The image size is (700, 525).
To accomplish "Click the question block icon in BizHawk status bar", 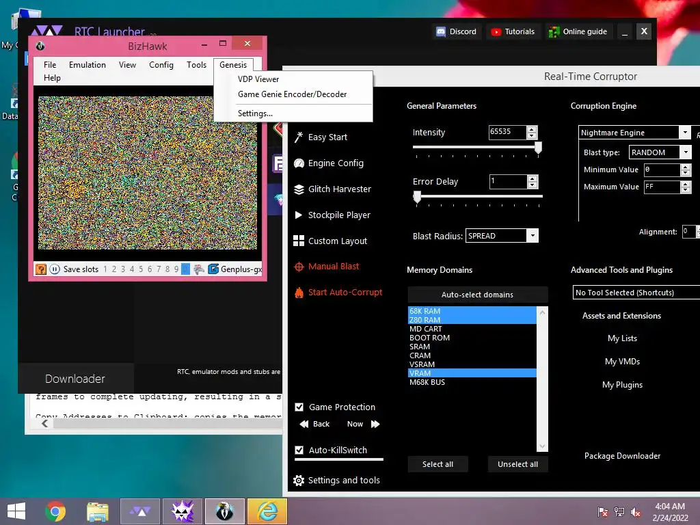I will [40, 269].
